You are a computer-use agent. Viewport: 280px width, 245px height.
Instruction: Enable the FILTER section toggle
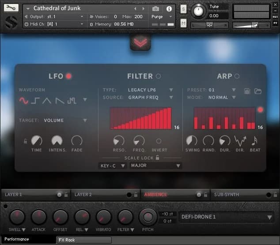point(158,76)
